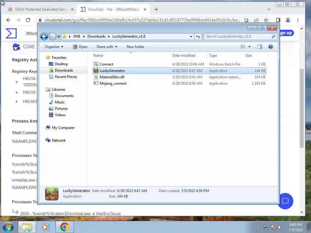
Task: Open the recent locations dropdown arrow
Action: click(x=59, y=37)
